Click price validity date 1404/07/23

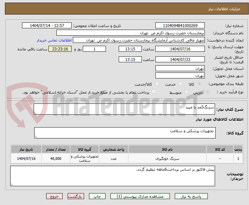[x=180, y=60]
